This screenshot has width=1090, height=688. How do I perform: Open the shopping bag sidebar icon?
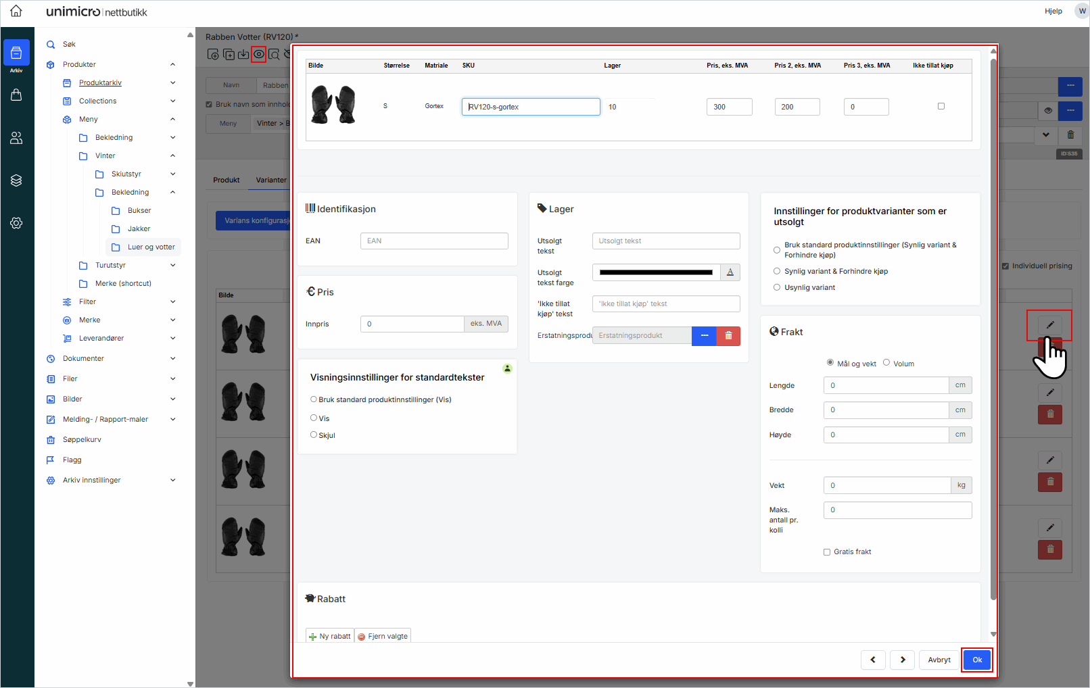tap(16, 95)
